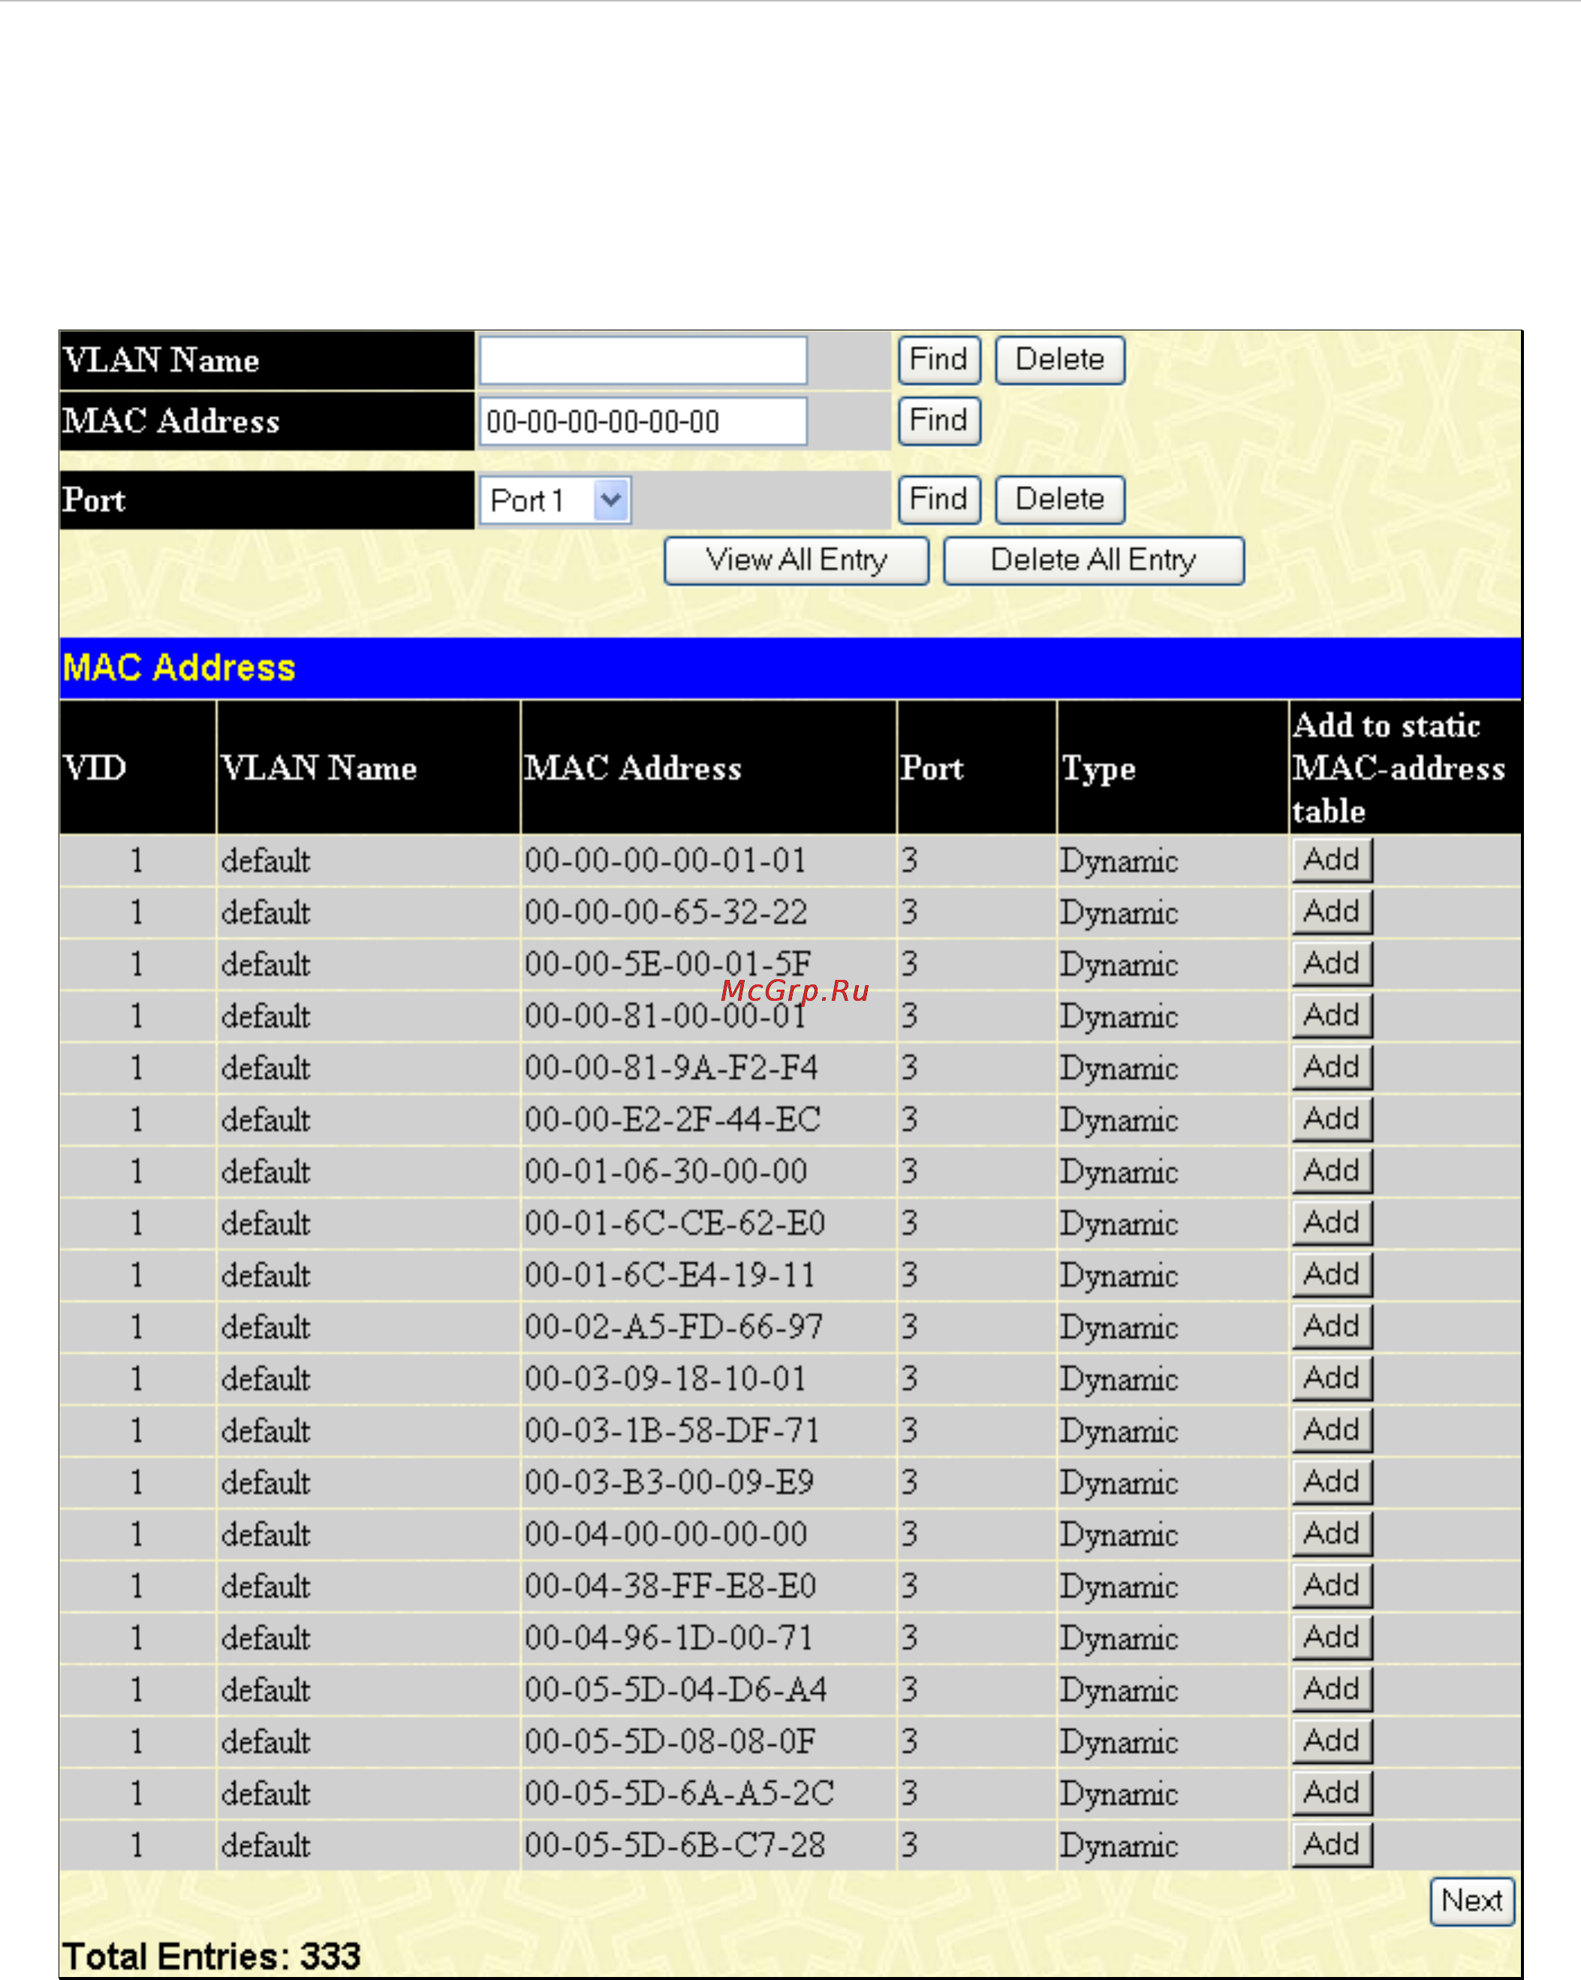This screenshot has height=1980, width=1581.
Task: Click Find button in the Port row
Action: click(938, 499)
